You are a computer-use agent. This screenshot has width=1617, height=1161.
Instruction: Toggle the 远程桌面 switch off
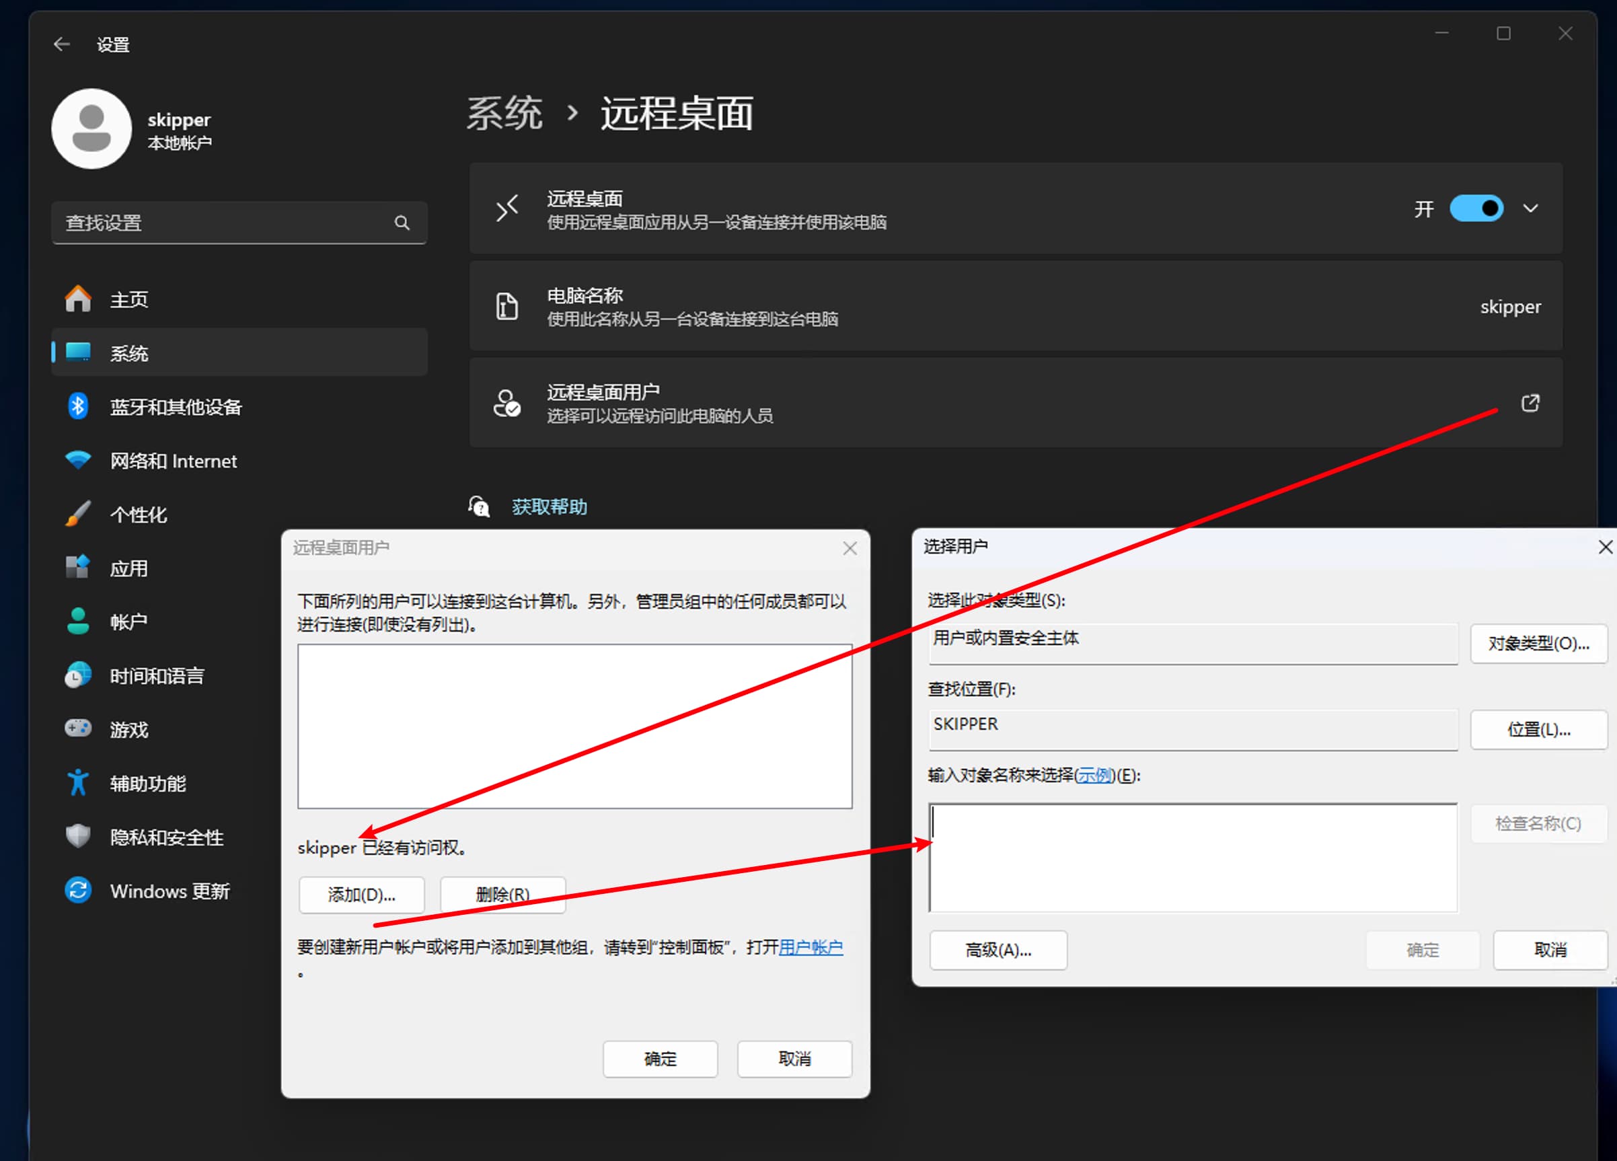pos(1476,209)
